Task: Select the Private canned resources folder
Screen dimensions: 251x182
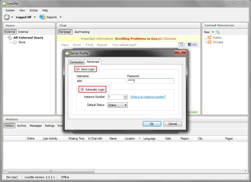Action: (x=218, y=42)
